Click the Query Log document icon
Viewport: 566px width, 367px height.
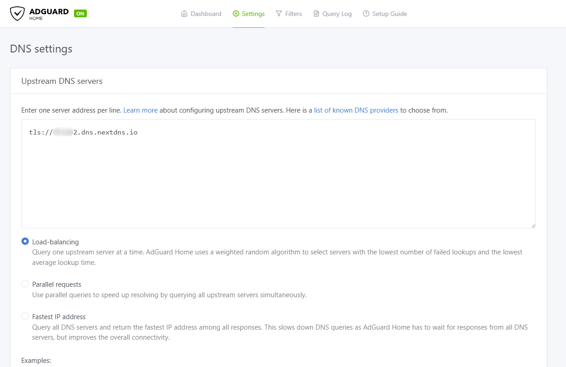[x=316, y=14]
